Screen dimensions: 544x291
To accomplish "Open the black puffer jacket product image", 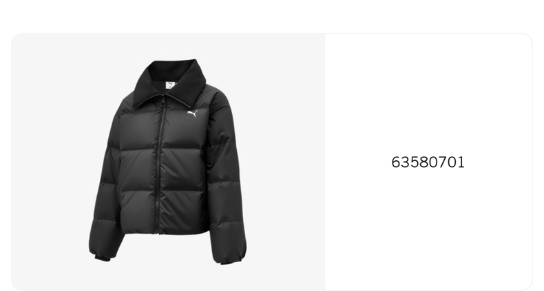I will point(167,162).
